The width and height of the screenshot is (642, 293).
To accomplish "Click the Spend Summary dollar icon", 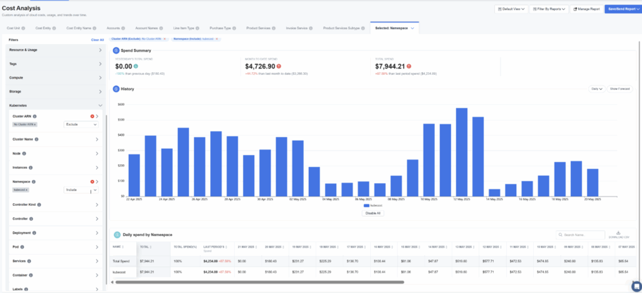I will [x=116, y=50].
